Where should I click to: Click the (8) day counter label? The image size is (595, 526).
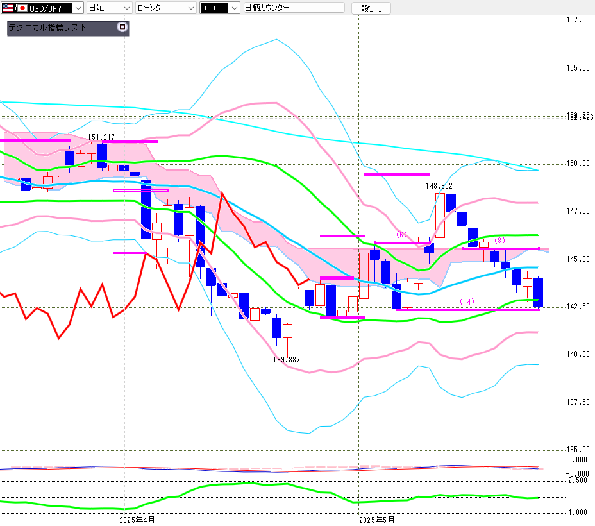(499, 241)
